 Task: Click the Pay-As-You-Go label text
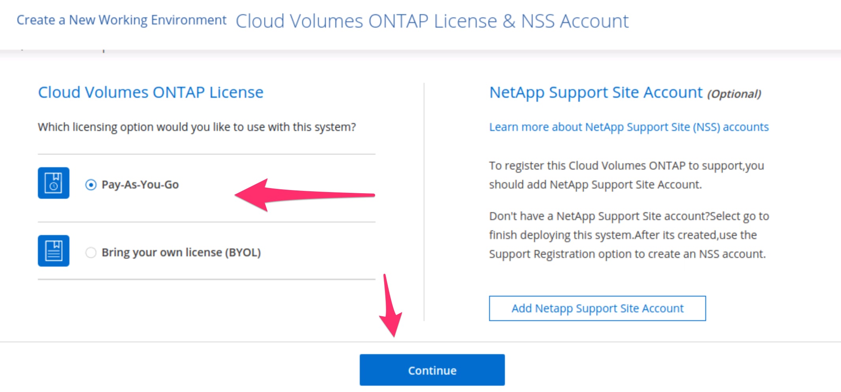coord(140,185)
